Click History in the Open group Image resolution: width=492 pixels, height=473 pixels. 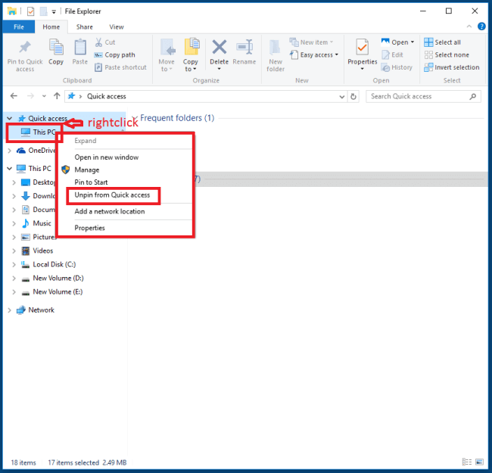pyautogui.click(x=397, y=67)
